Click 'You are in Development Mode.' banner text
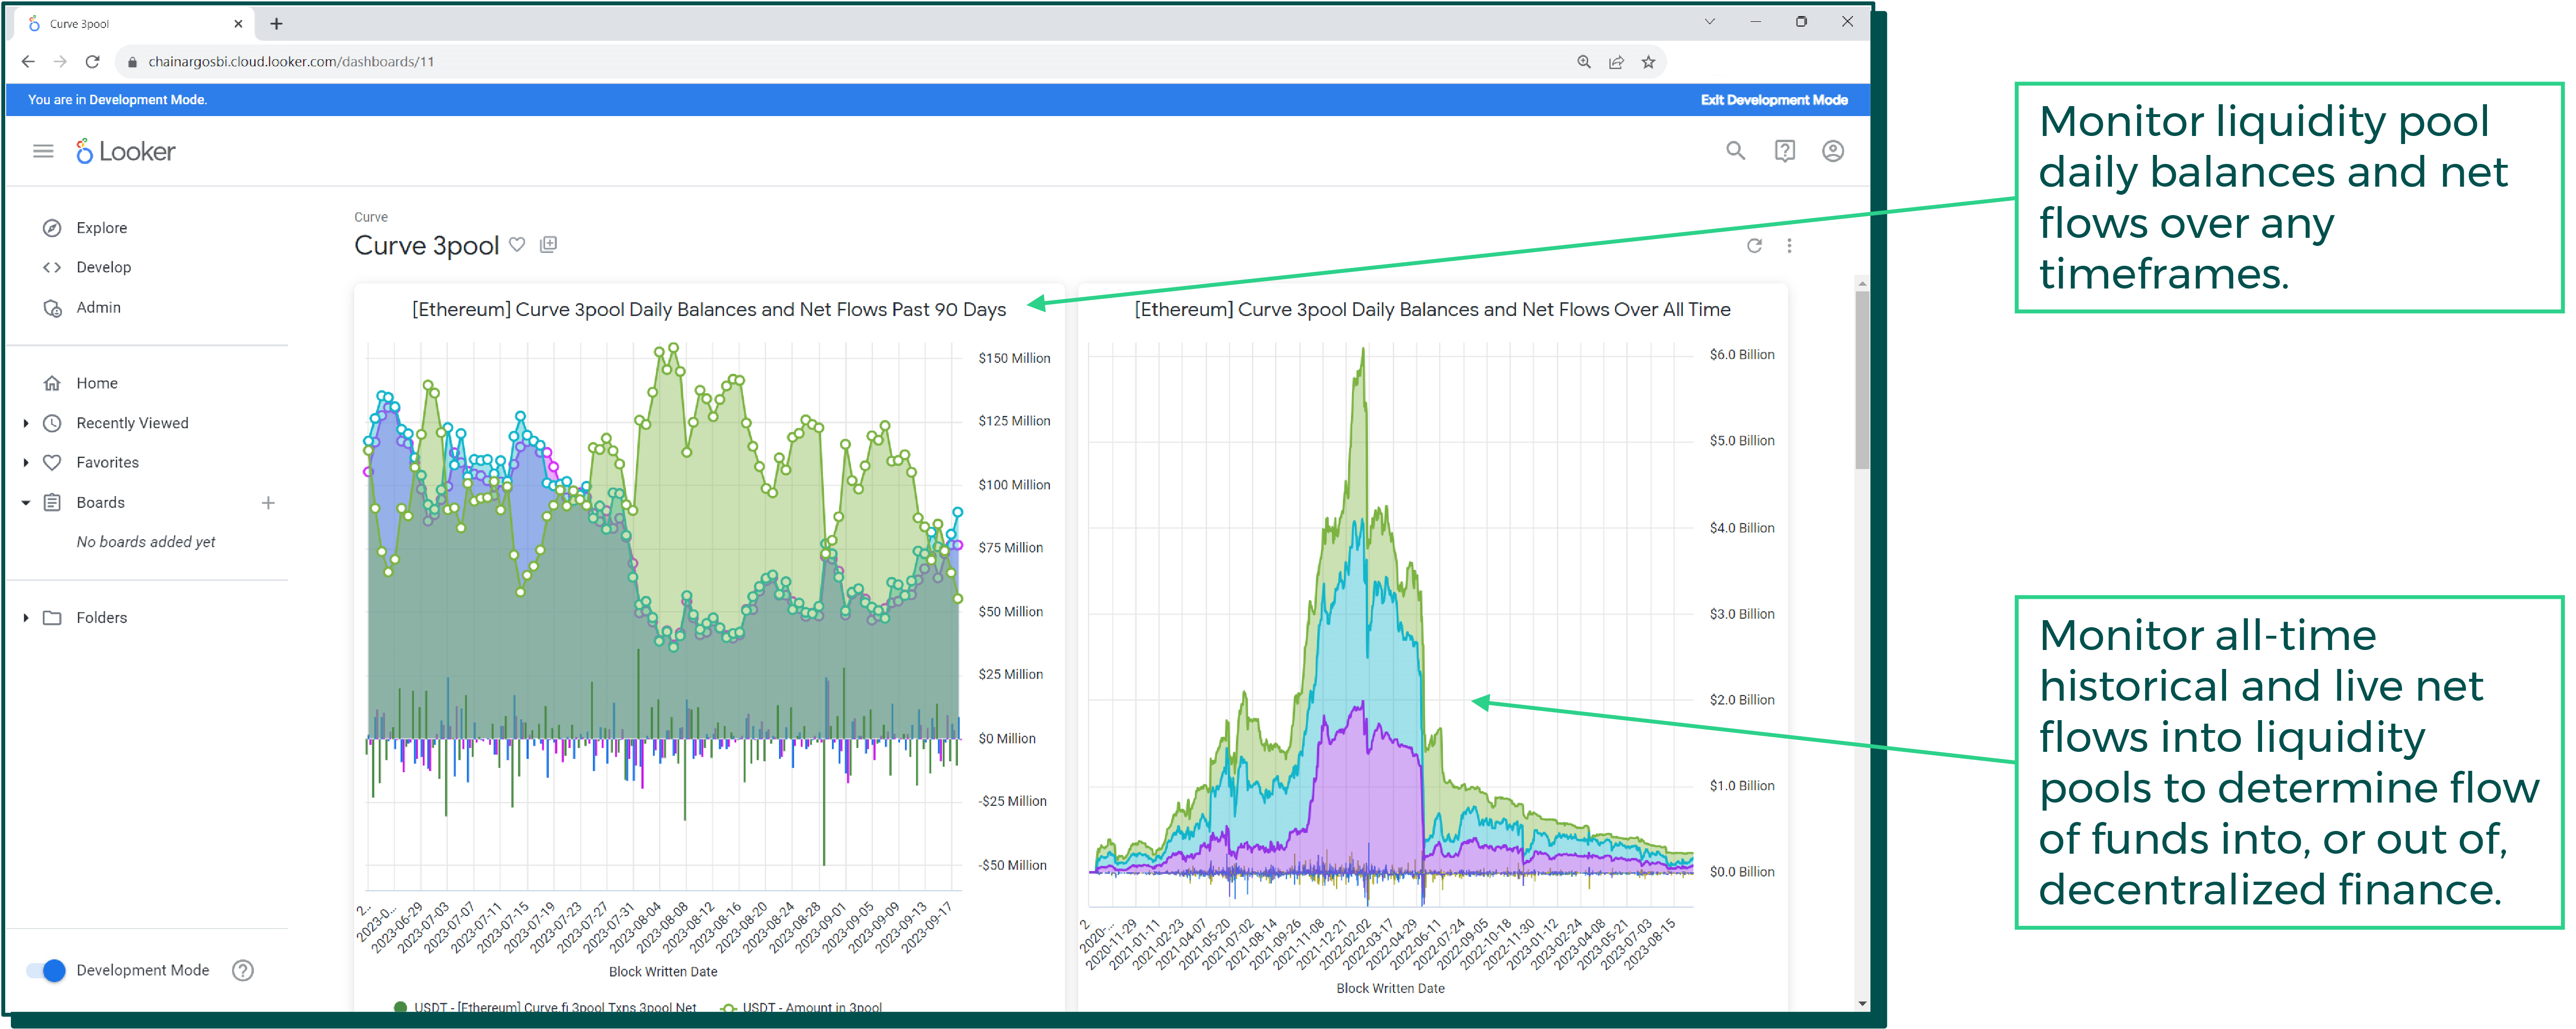Viewport: 2576px width, 1029px height. coord(117,100)
